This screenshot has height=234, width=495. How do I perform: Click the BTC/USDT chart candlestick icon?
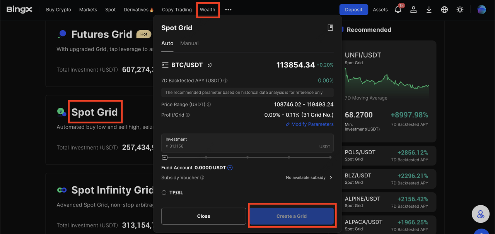point(210,65)
